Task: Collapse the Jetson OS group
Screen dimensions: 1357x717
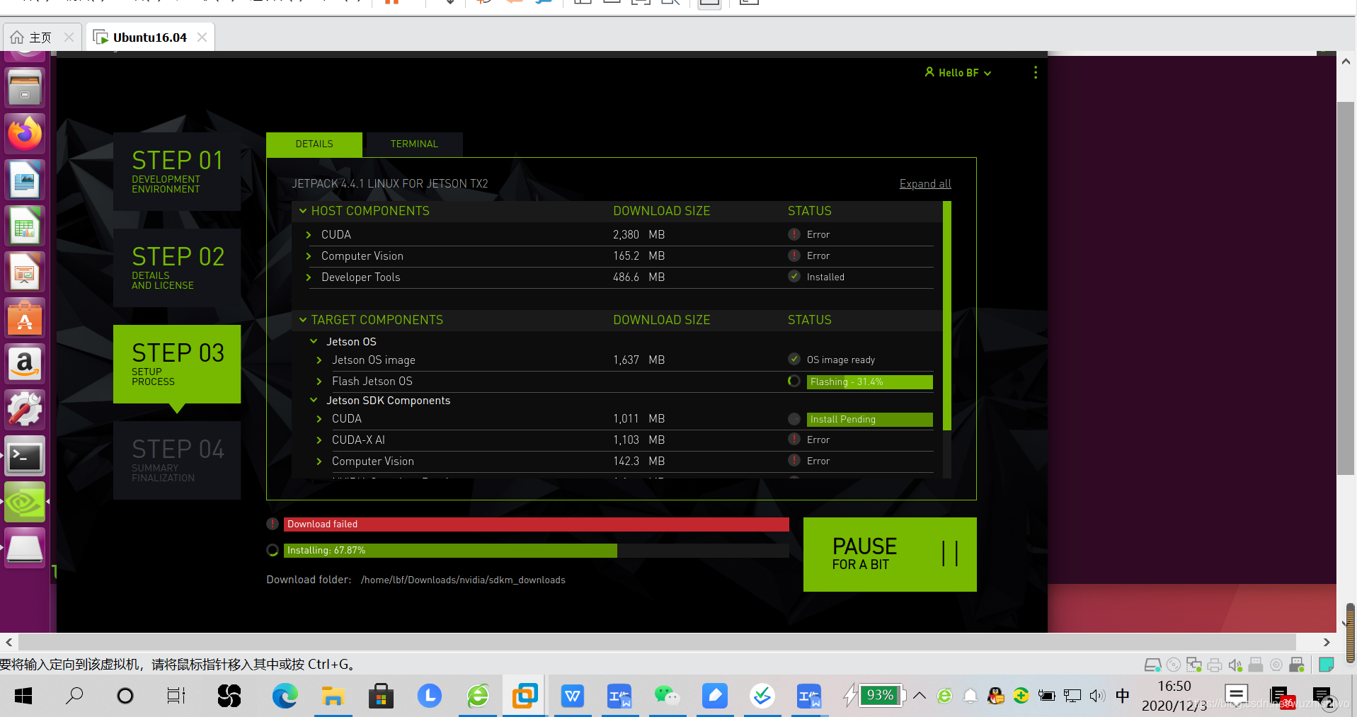Action: (314, 341)
